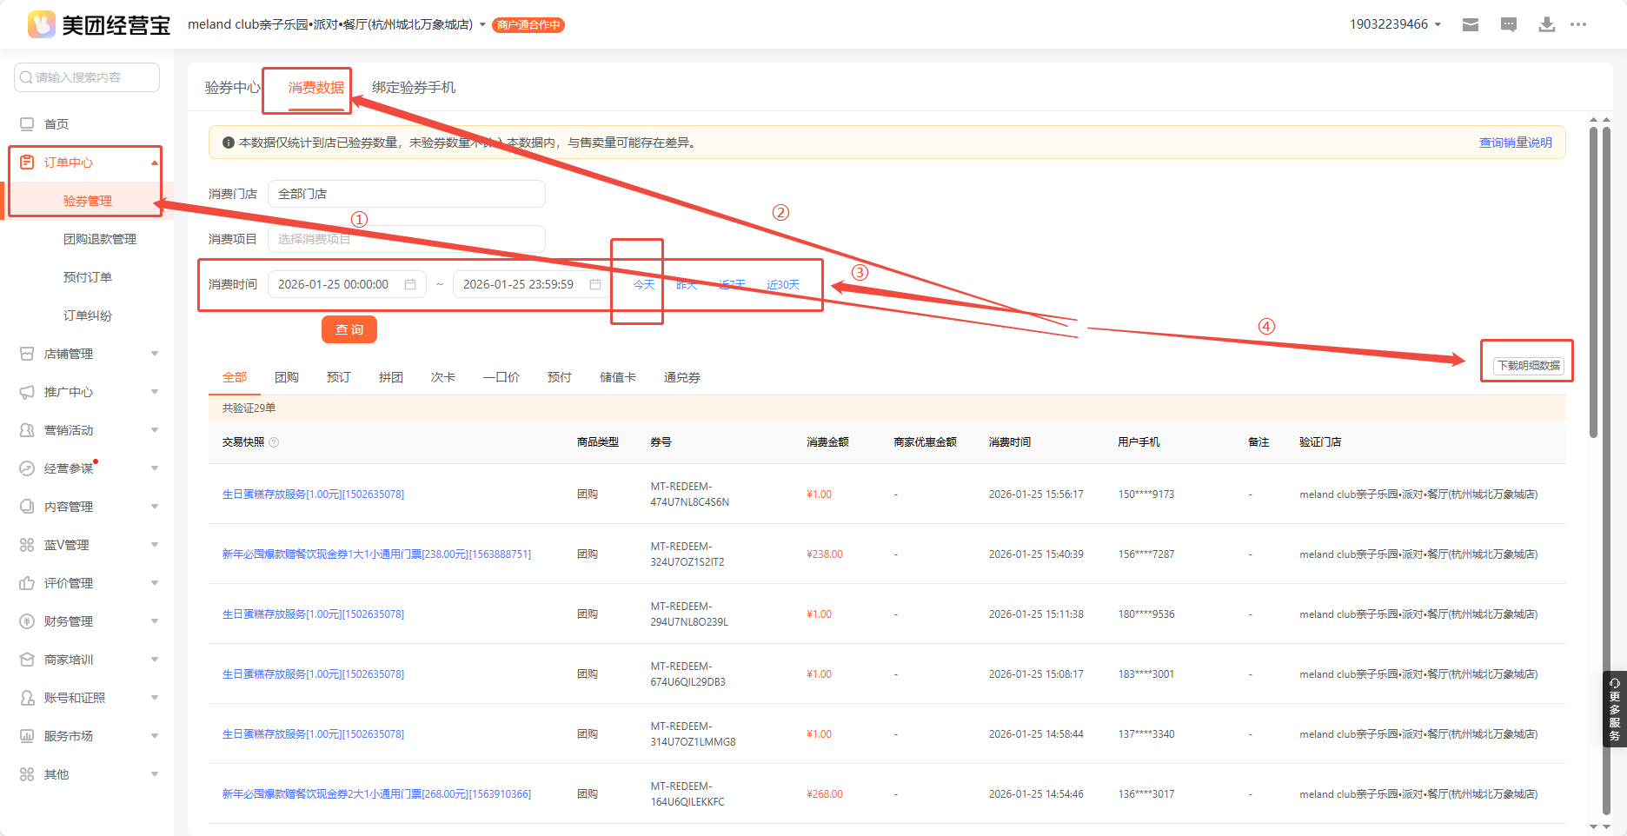Screen dimensions: 1627x836
Task: Click the help icon beside 交易快照
Action: [274, 442]
